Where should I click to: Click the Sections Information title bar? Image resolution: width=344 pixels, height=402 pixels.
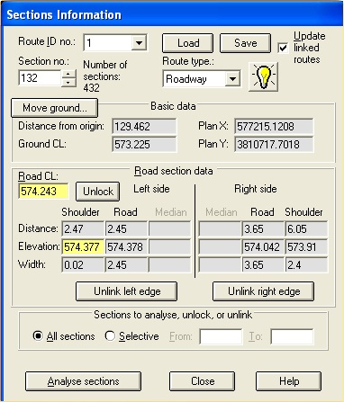coord(172,14)
